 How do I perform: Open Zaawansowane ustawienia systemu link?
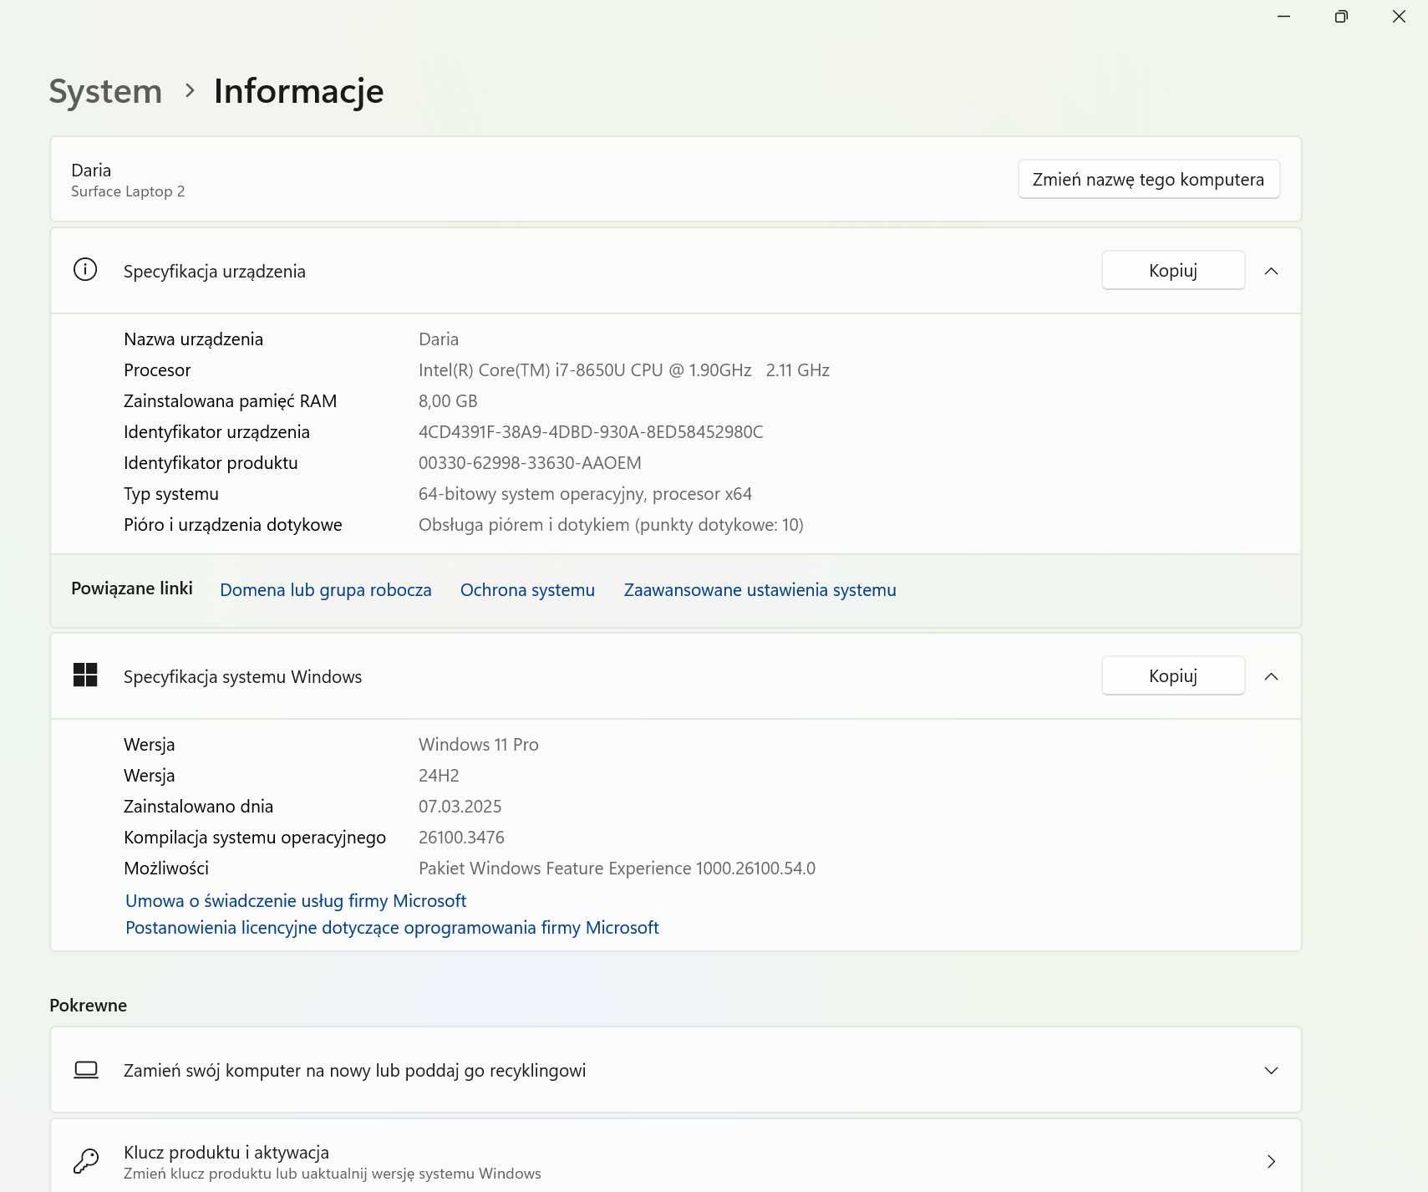click(x=760, y=589)
